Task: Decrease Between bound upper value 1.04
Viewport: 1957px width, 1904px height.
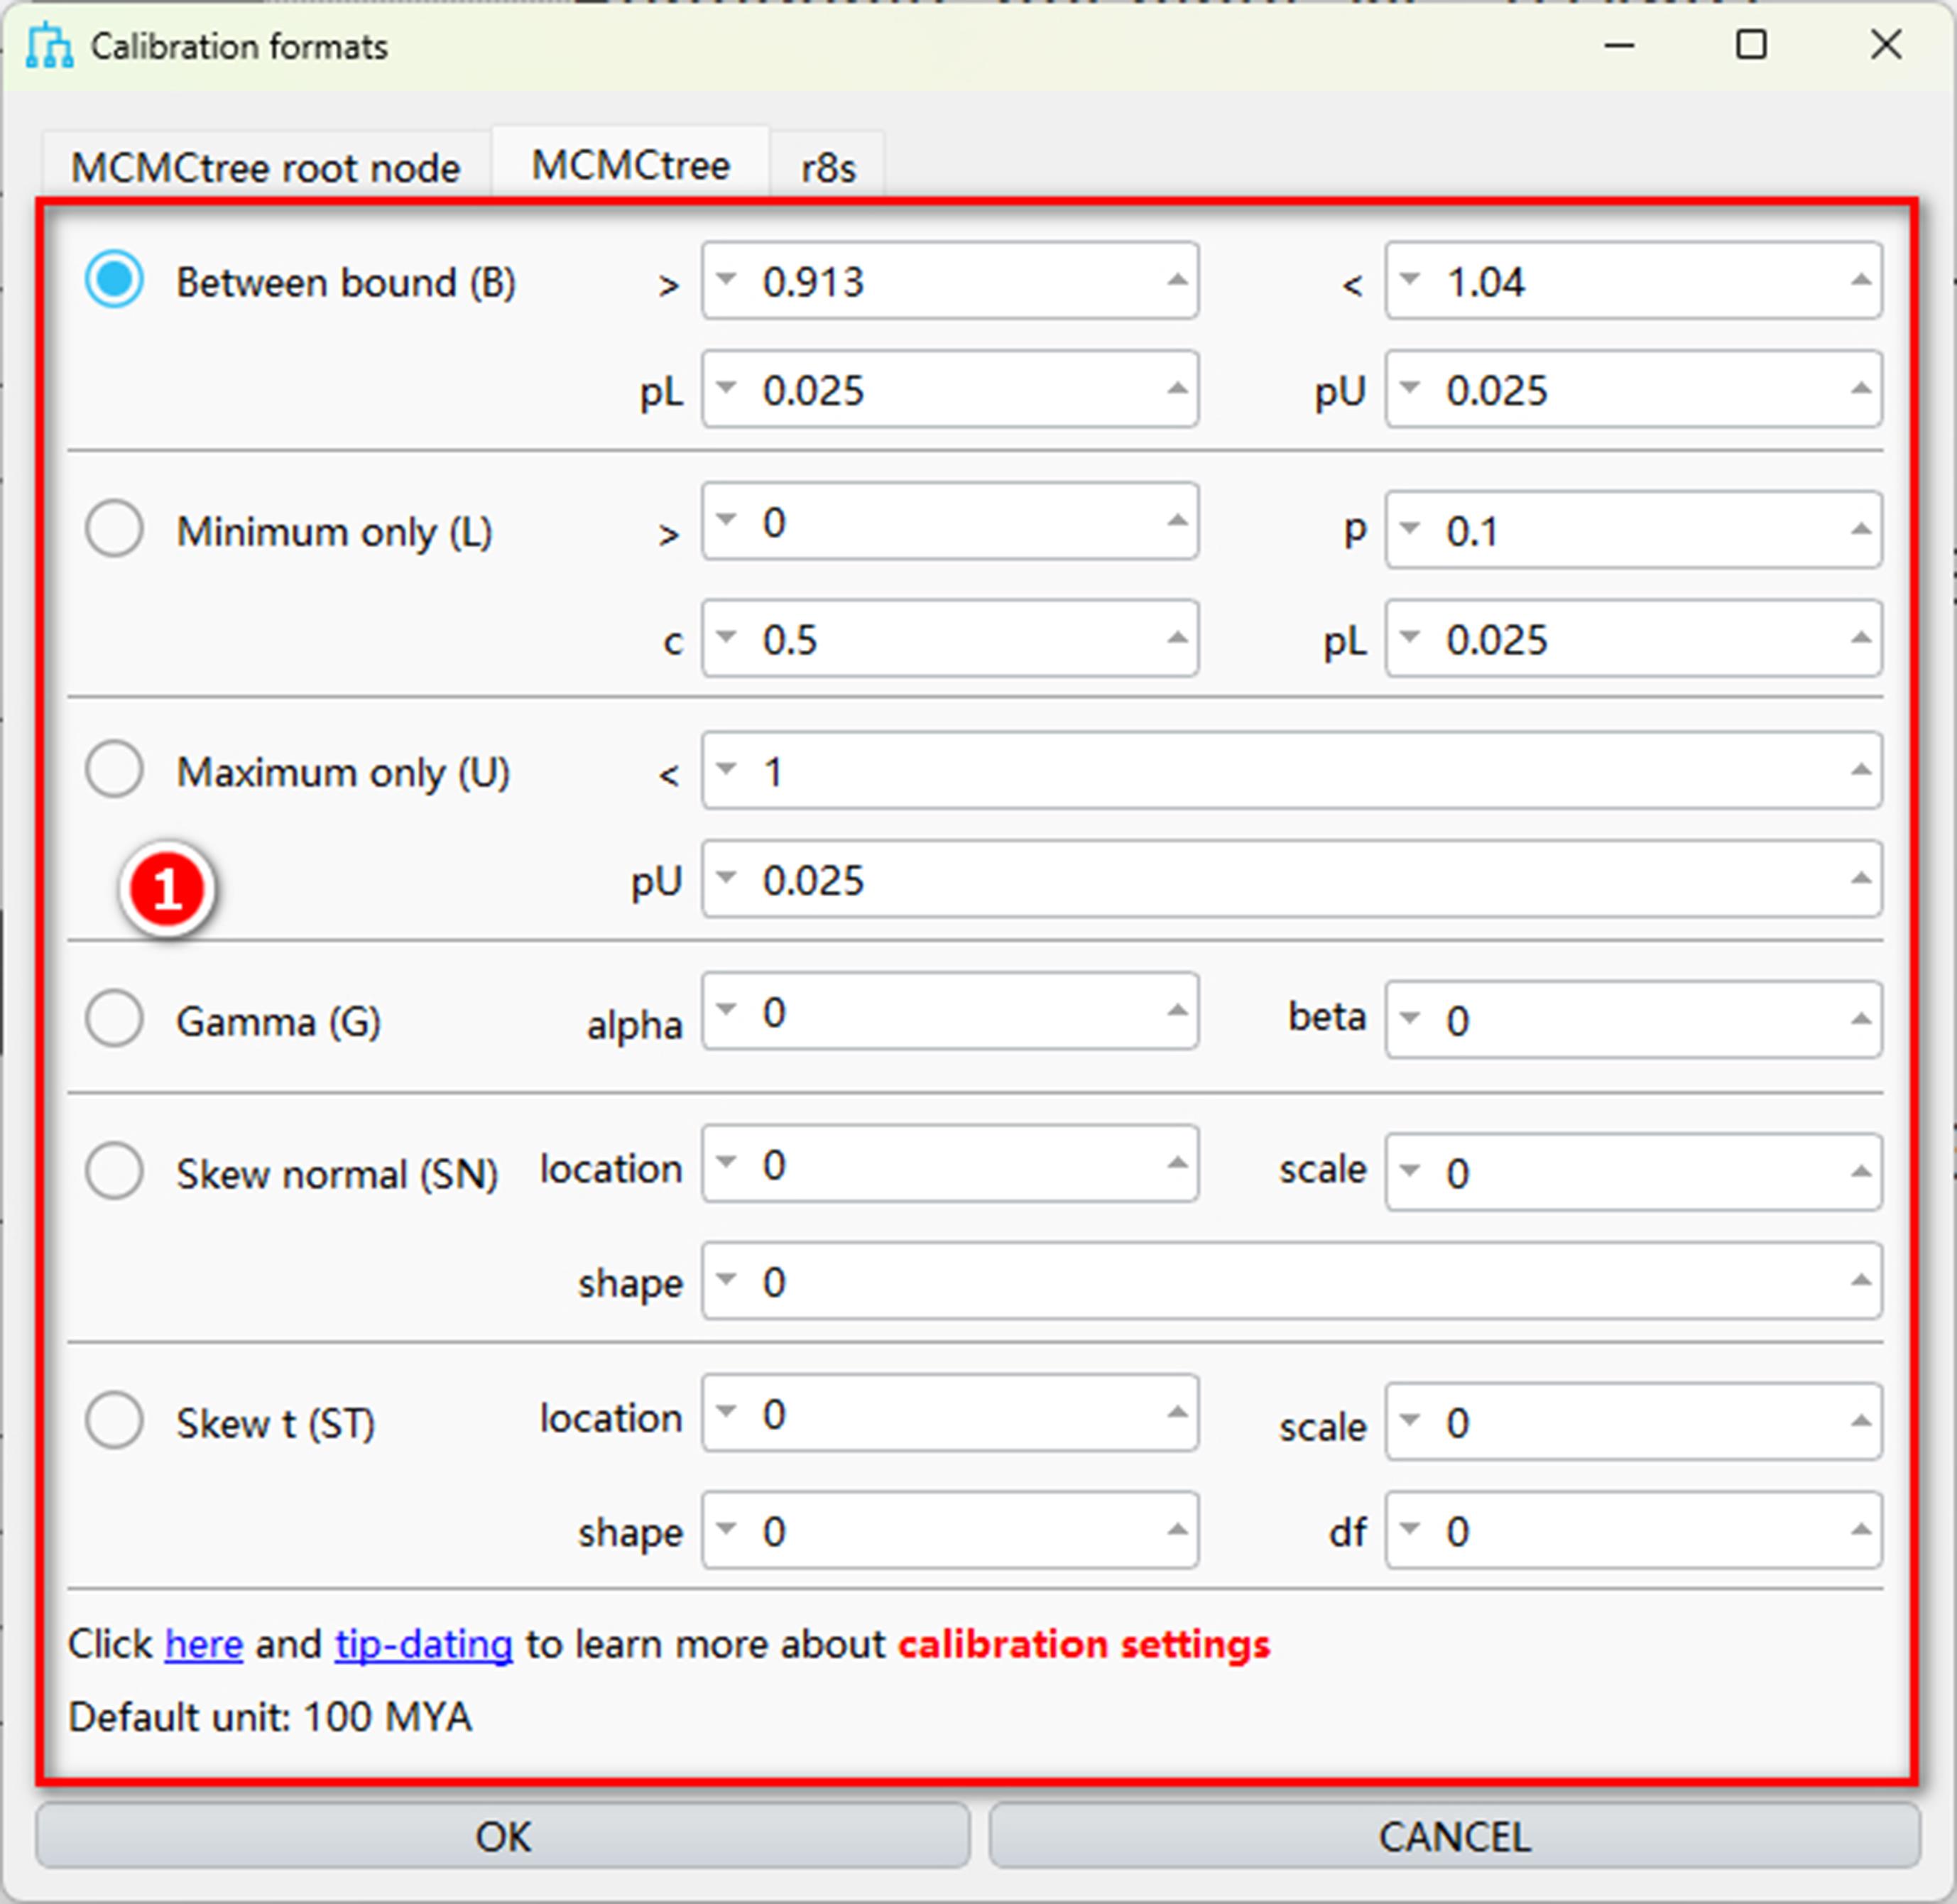Action: click(x=1410, y=279)
